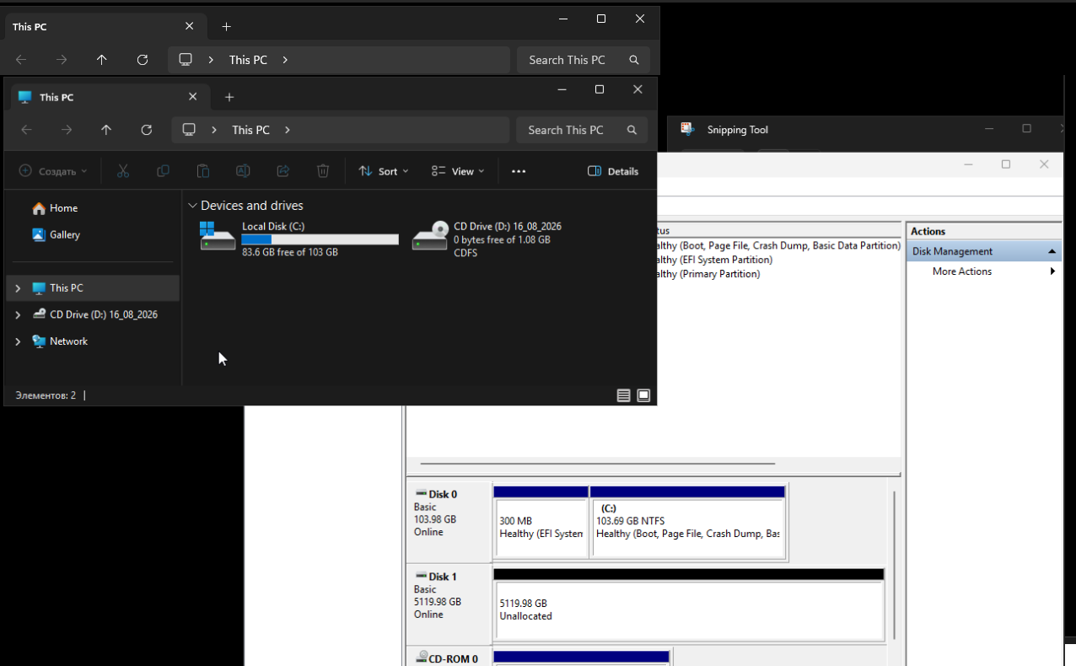Switch to large thumbnails view icon in status bar

pos(643,395)
